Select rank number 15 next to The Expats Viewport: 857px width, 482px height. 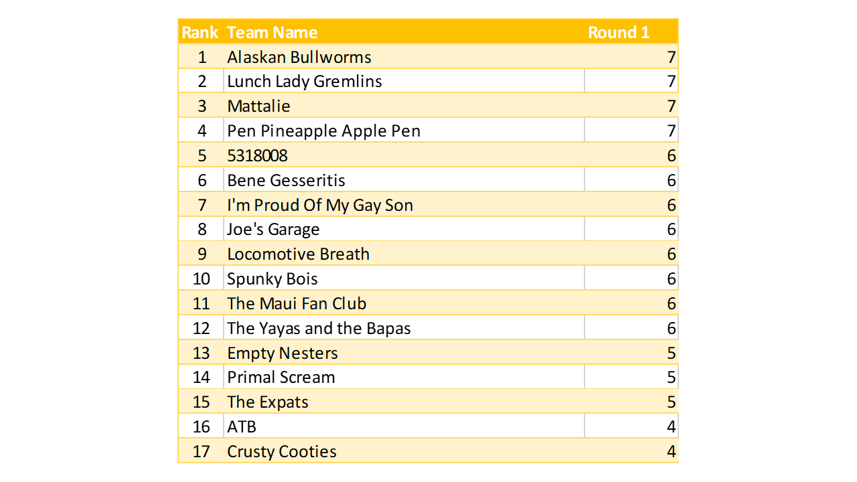click(x=202, y=402)
